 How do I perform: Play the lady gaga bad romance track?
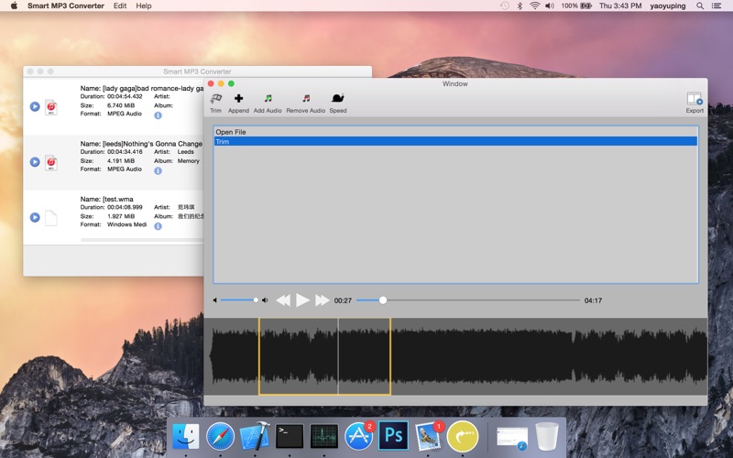tap(35, 107)
